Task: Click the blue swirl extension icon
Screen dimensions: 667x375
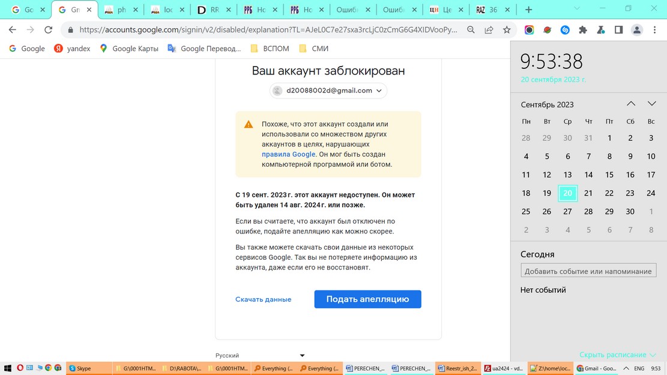Action: pos(565,30)
